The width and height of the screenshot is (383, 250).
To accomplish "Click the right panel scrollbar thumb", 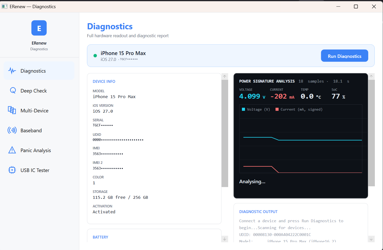I will point(371,133).
